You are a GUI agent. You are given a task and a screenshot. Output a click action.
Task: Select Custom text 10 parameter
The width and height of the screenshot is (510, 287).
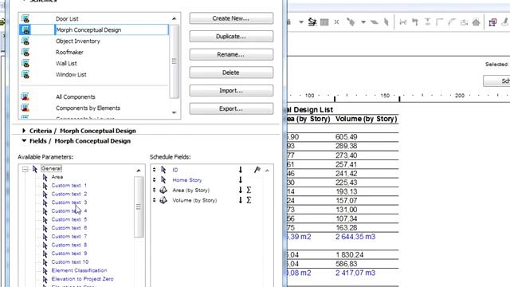pos(70,262)
